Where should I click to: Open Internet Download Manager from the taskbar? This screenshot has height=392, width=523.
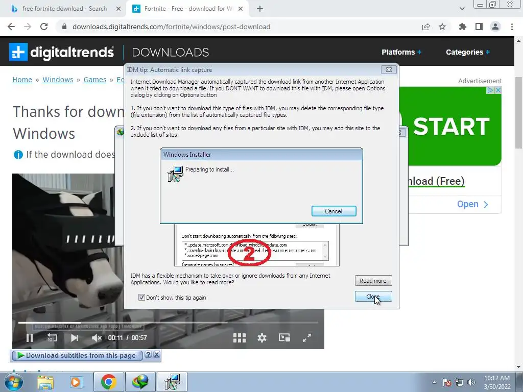140,382
